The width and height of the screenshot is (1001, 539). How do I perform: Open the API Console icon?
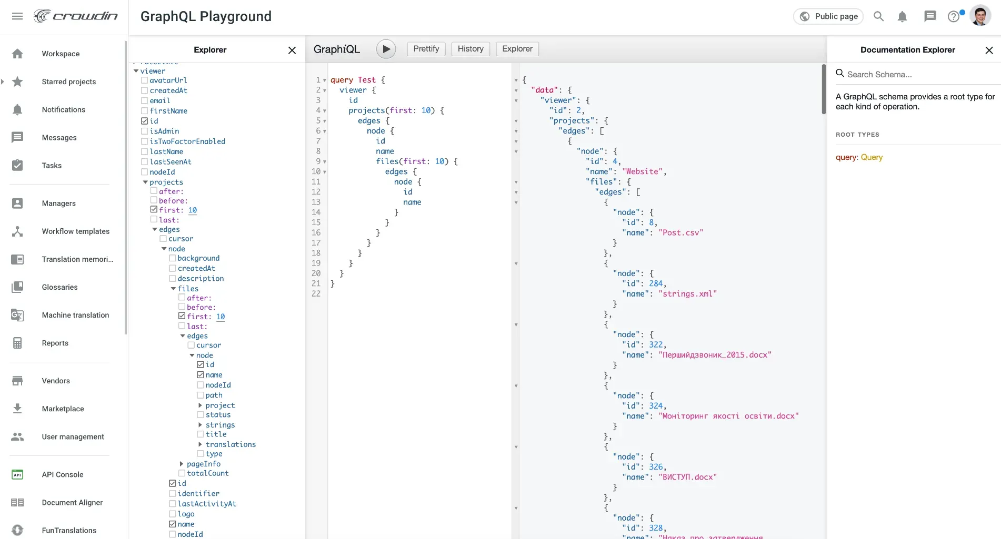coord(17,474)
